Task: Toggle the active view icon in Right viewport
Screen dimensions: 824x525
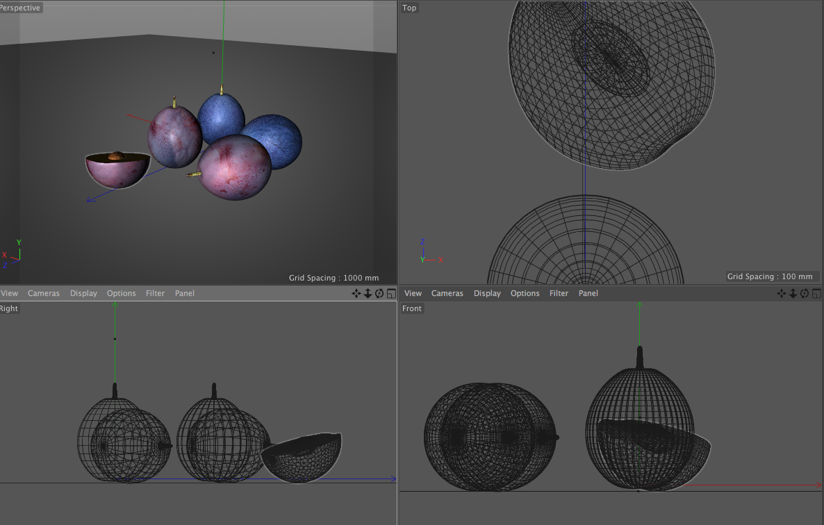Action: (x=391, y=294)
